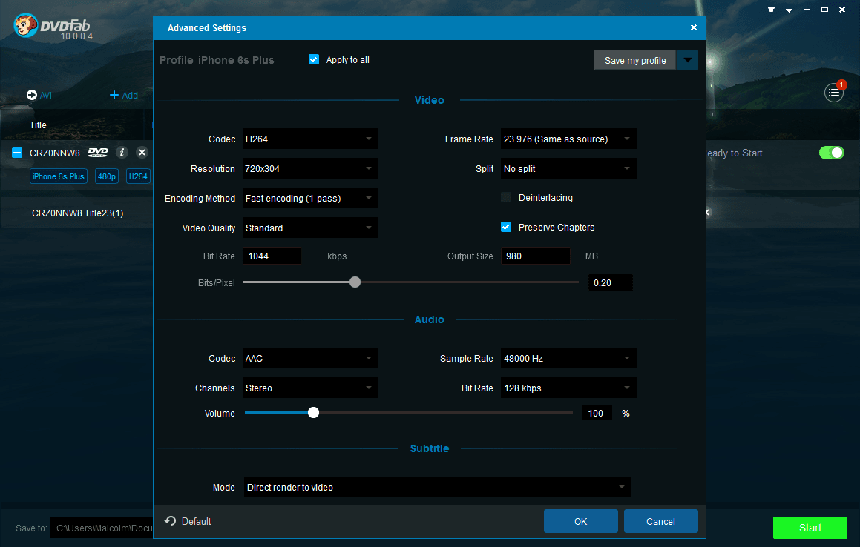Click the task queue list icon
The height and width of the screenshot is (547, 860).
[834, 93]
